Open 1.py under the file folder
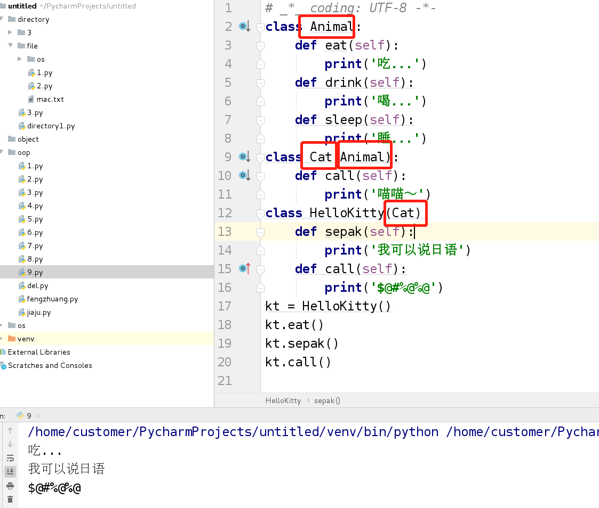599x508 pixels. pyautogui.click(x=40, y=72)
